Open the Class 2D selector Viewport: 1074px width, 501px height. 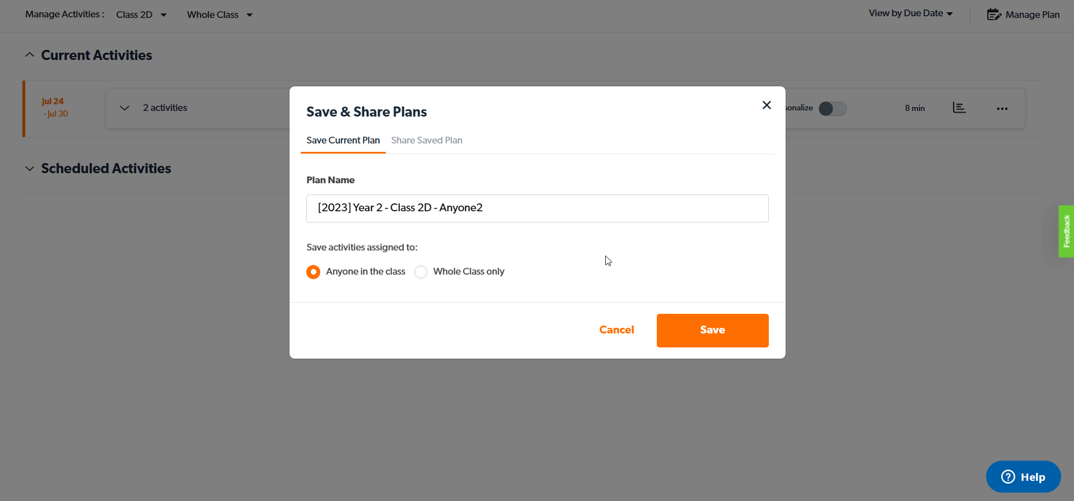(x=141, y=15)
